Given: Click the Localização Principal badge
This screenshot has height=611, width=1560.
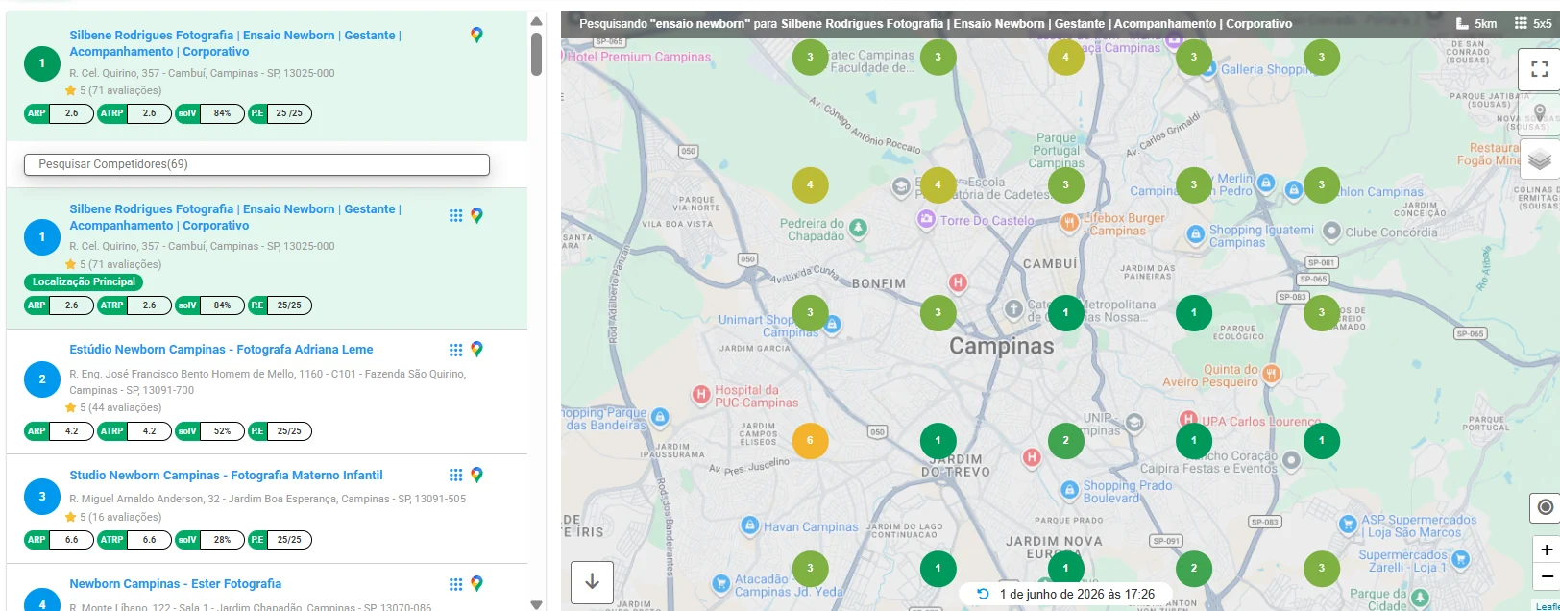Looking at the screenshot, I should [x=84, y=282].
